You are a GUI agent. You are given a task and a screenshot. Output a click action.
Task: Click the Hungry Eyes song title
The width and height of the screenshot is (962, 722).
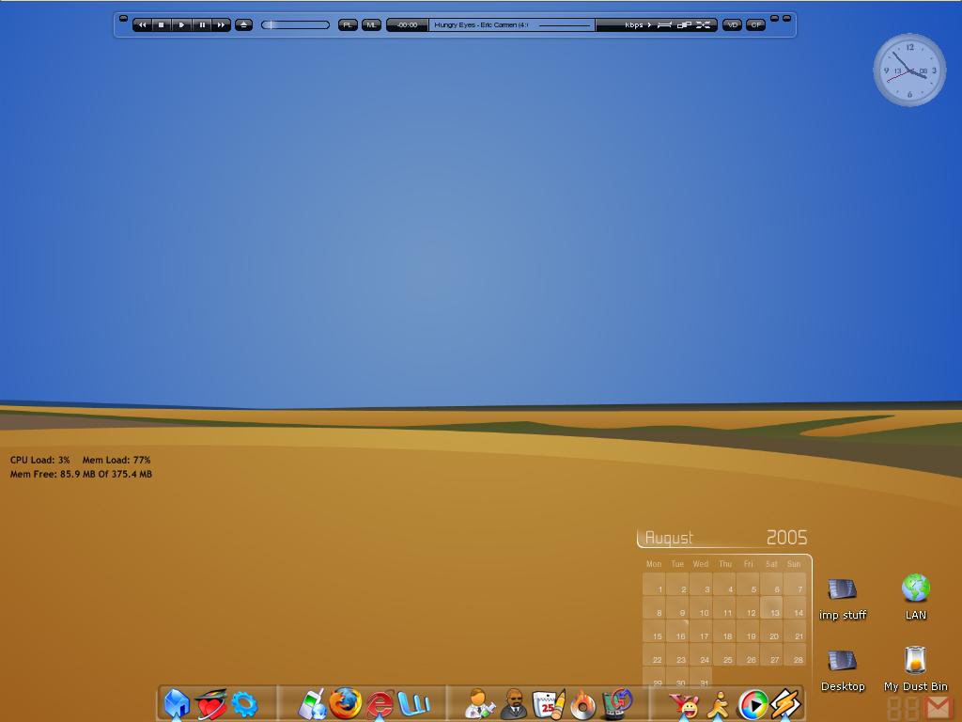(x=481, y=25)
